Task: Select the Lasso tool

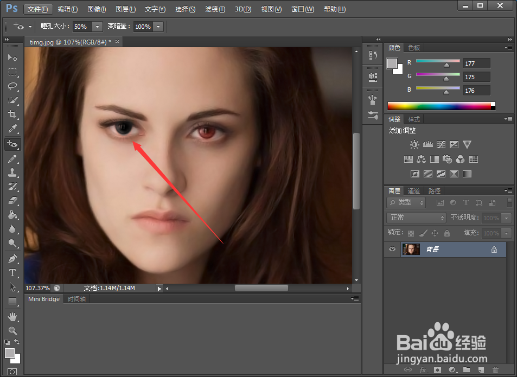Action: (12, 86)
